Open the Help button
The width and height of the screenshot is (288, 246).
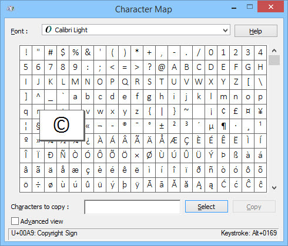(256, 31)
